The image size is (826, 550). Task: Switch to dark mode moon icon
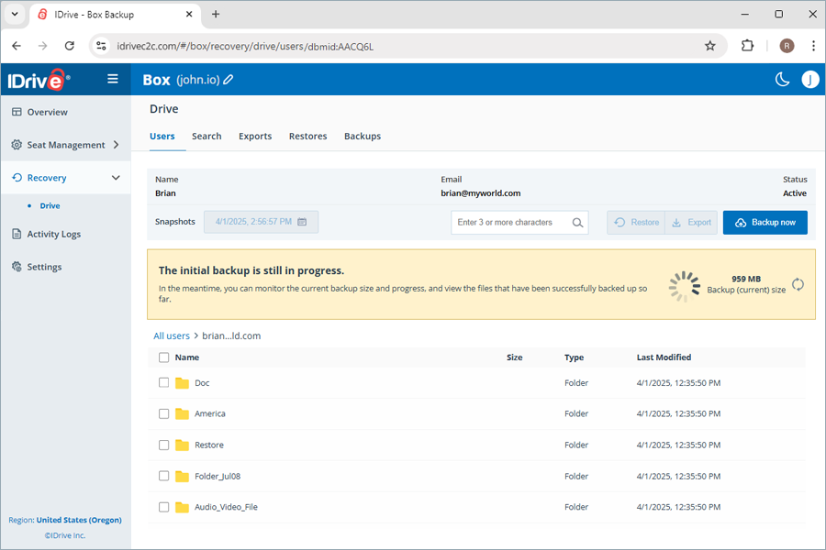[782, 80]
